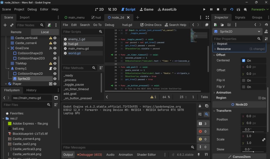This screenshot has height=159, width=270.
Task: Select world.gd in the script list
Action: coord(74,53)
